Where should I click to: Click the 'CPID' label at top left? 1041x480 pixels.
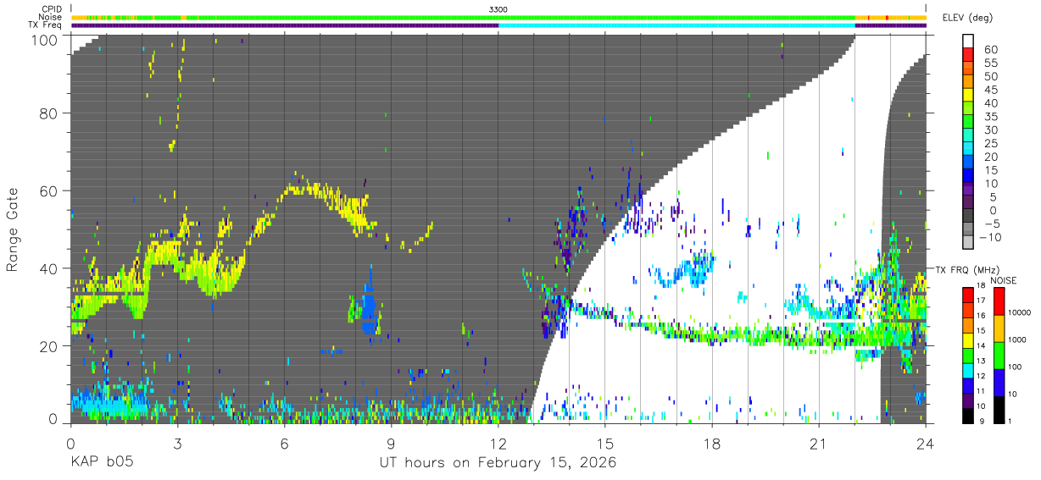tap(52, 9)
